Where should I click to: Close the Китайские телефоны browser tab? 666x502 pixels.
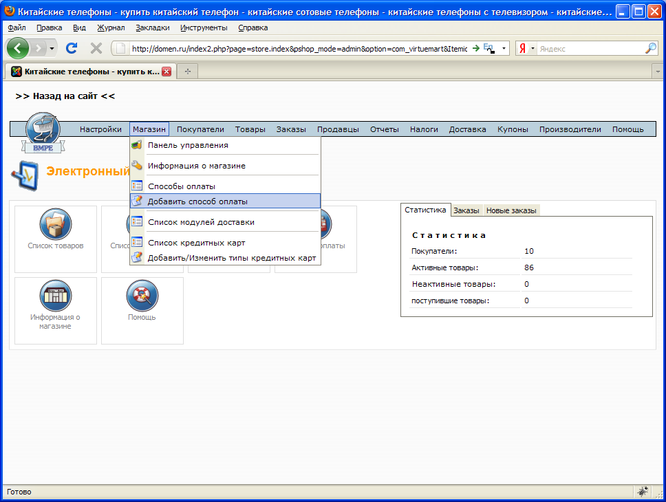pos(166,72)
